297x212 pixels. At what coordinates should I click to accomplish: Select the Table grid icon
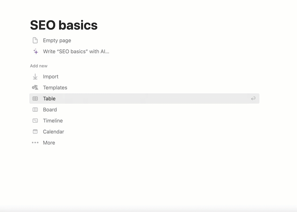35,99
